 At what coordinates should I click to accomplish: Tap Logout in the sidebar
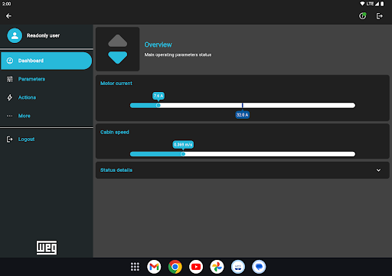(46, 140)
